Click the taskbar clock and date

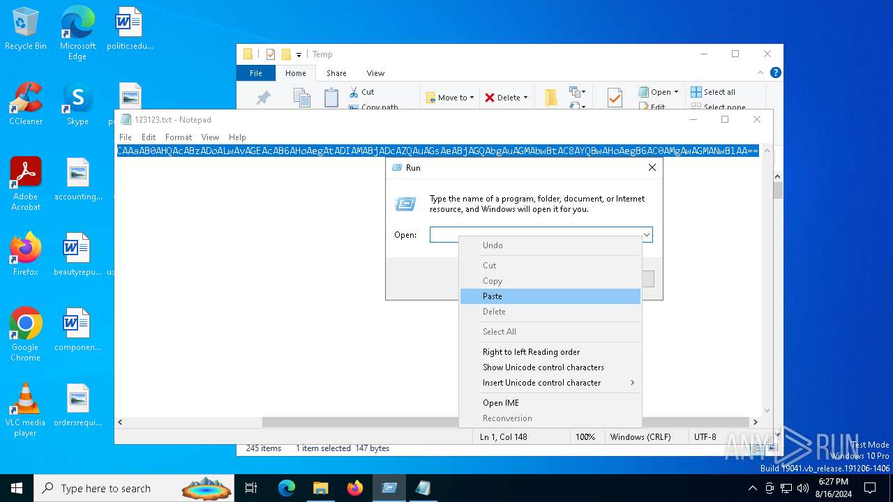[833, 488]
